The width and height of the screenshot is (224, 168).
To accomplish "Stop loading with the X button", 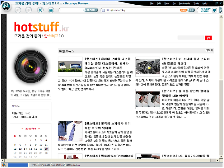I will (40, 10).
